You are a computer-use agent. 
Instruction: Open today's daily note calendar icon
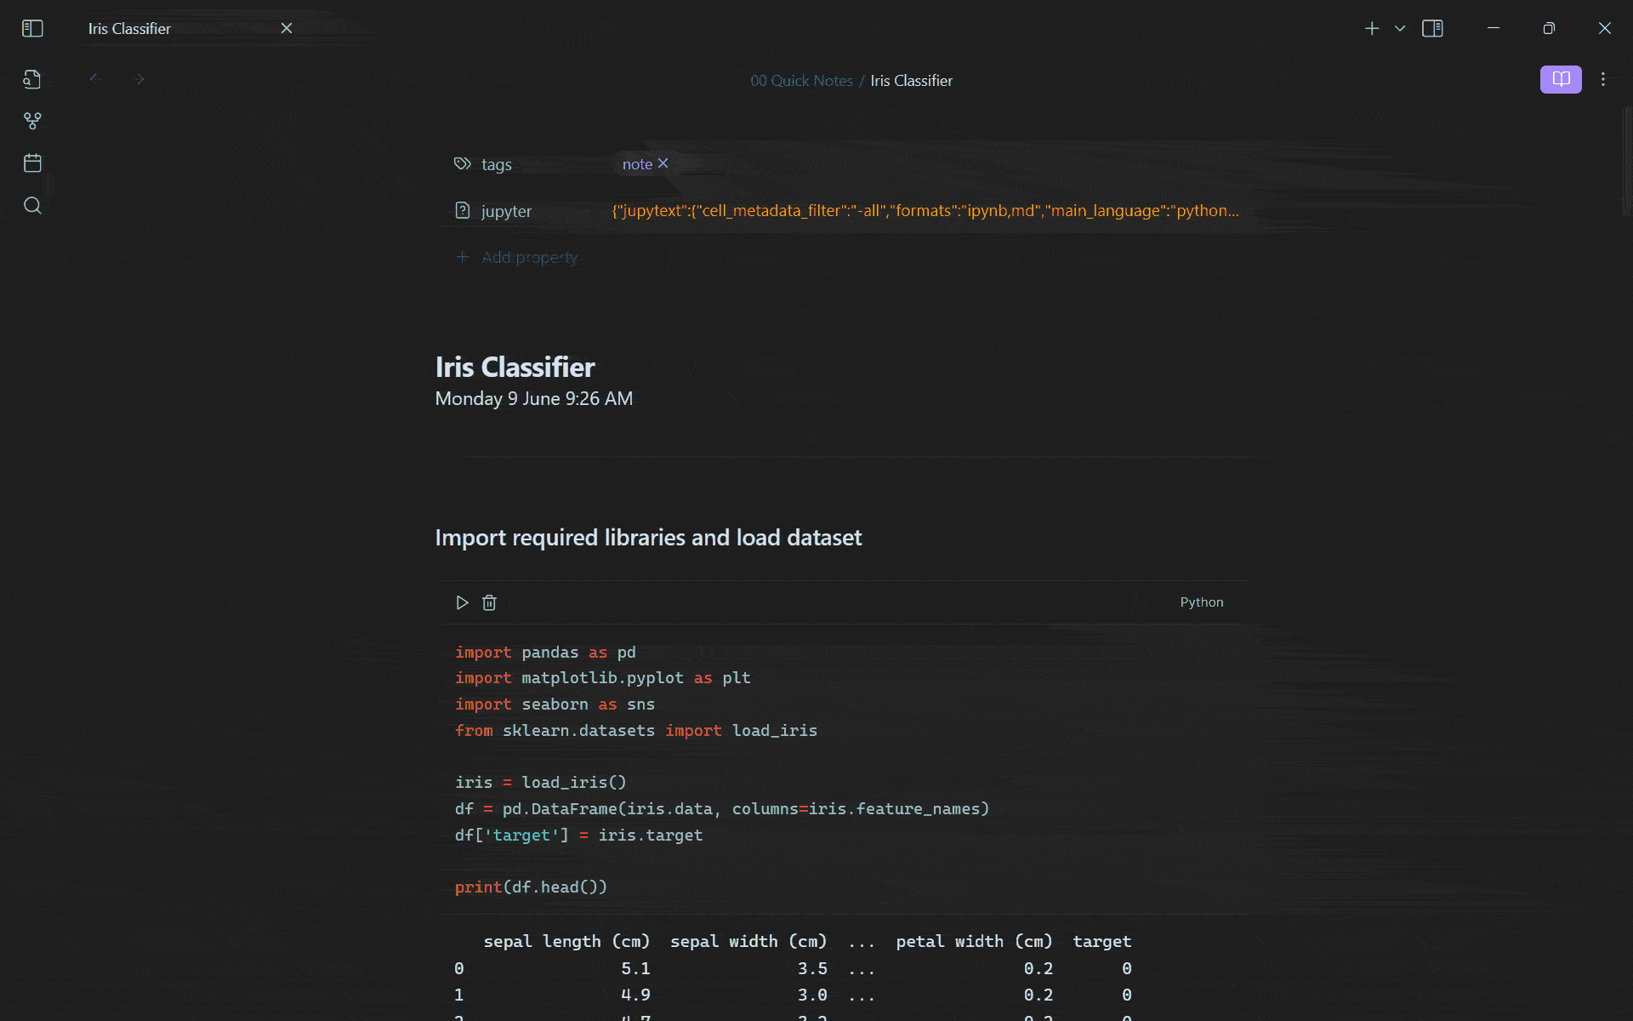(32, 163)
